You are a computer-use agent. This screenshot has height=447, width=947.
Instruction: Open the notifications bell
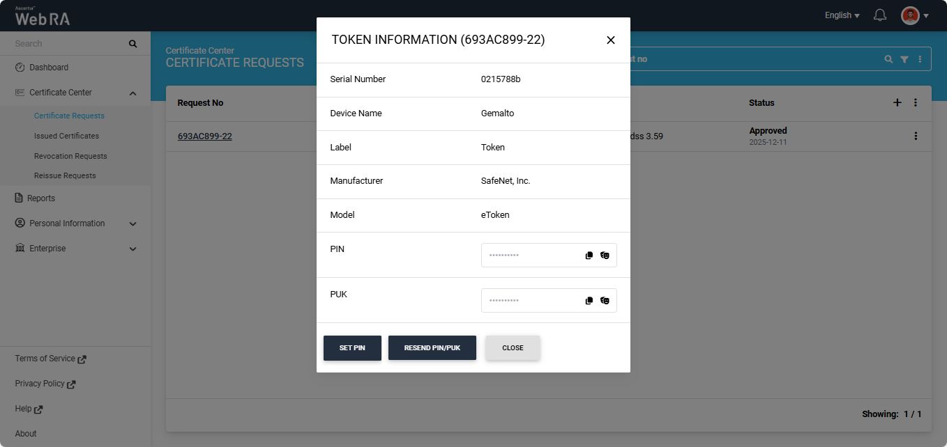880,15
